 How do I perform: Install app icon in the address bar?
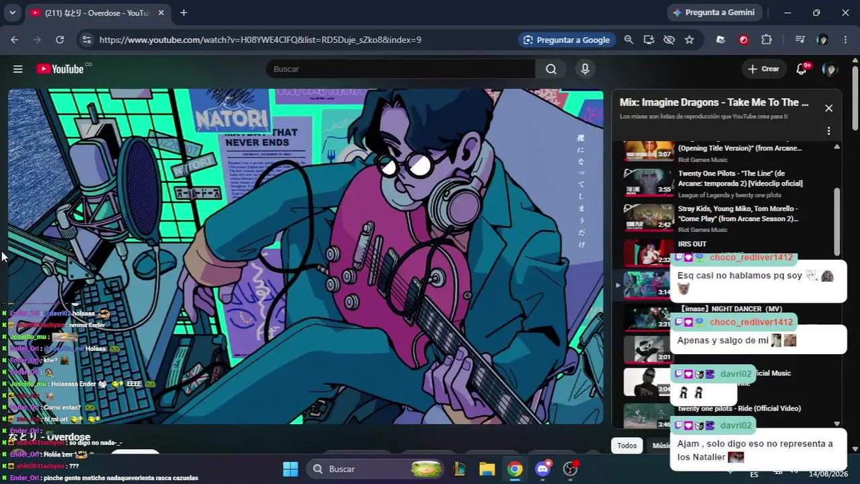649,40
